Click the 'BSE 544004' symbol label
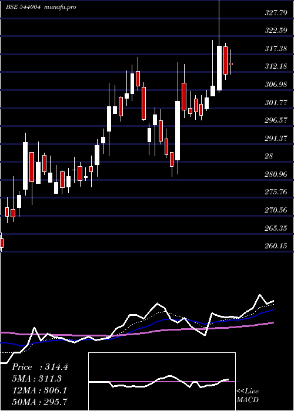This screenshot has height=411, width=294. point(24,7)
